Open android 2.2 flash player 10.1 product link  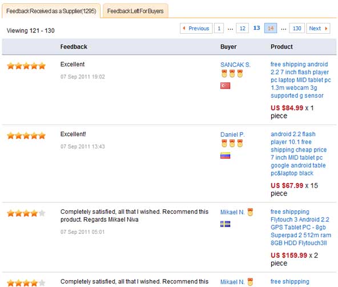(x=299, y=154)
